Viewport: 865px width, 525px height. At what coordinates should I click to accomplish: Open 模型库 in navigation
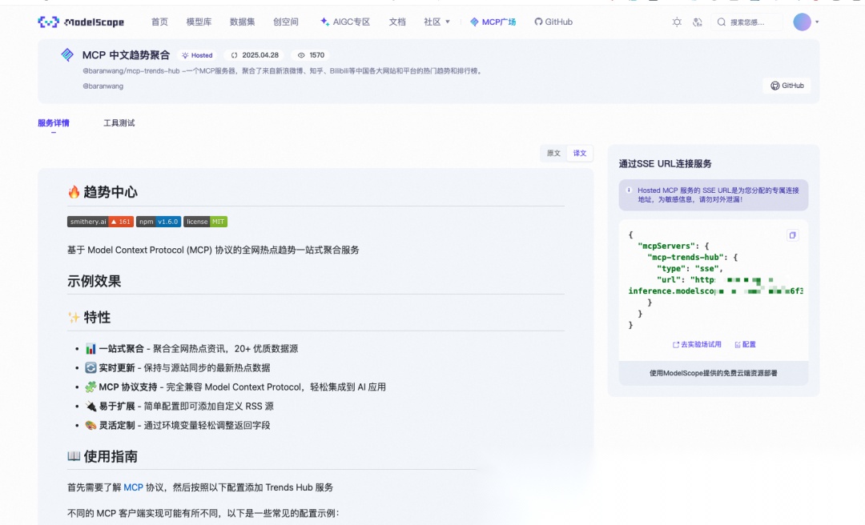coord(199,22)
